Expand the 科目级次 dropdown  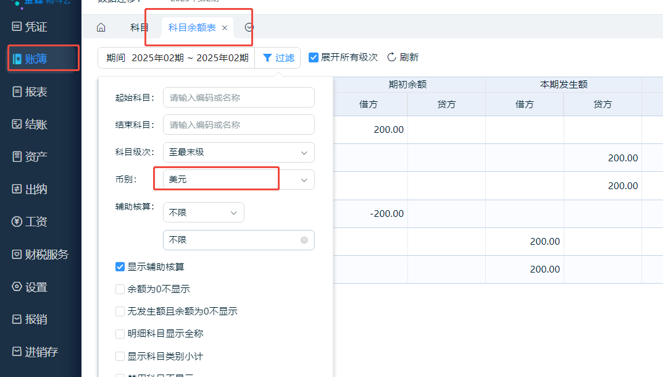click(x=238, y=152)
